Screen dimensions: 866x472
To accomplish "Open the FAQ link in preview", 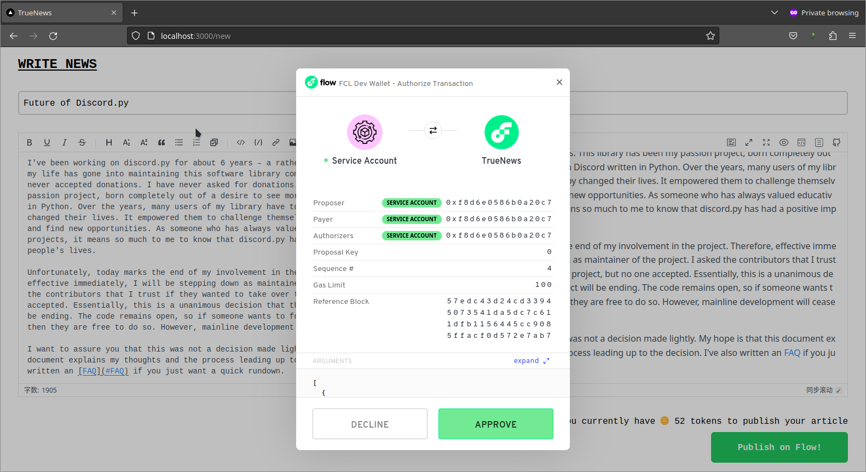I will tap(792, 353).
